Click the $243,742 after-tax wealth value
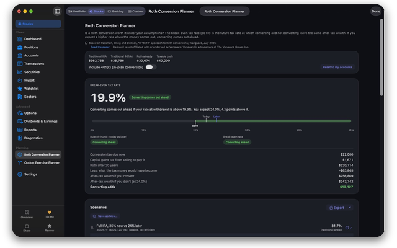 (x=346, y=182)
